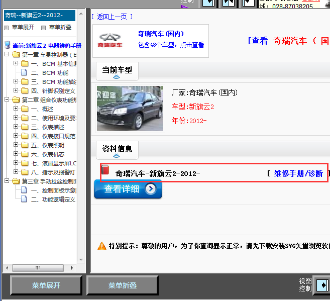Open 奇瑞--新旗云2--2012- sidebar header

pos(40,16)
